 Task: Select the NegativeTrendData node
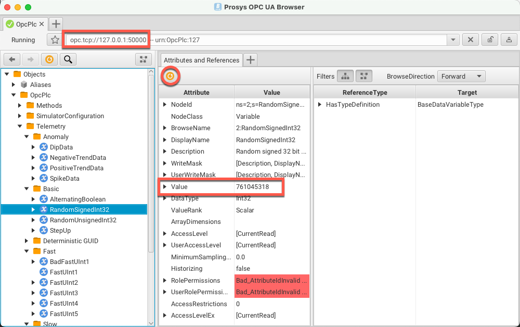click(x=78, y=158)
